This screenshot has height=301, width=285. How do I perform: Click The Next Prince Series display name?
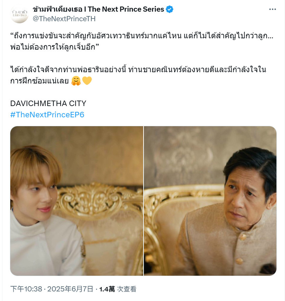tap(126, 9)
